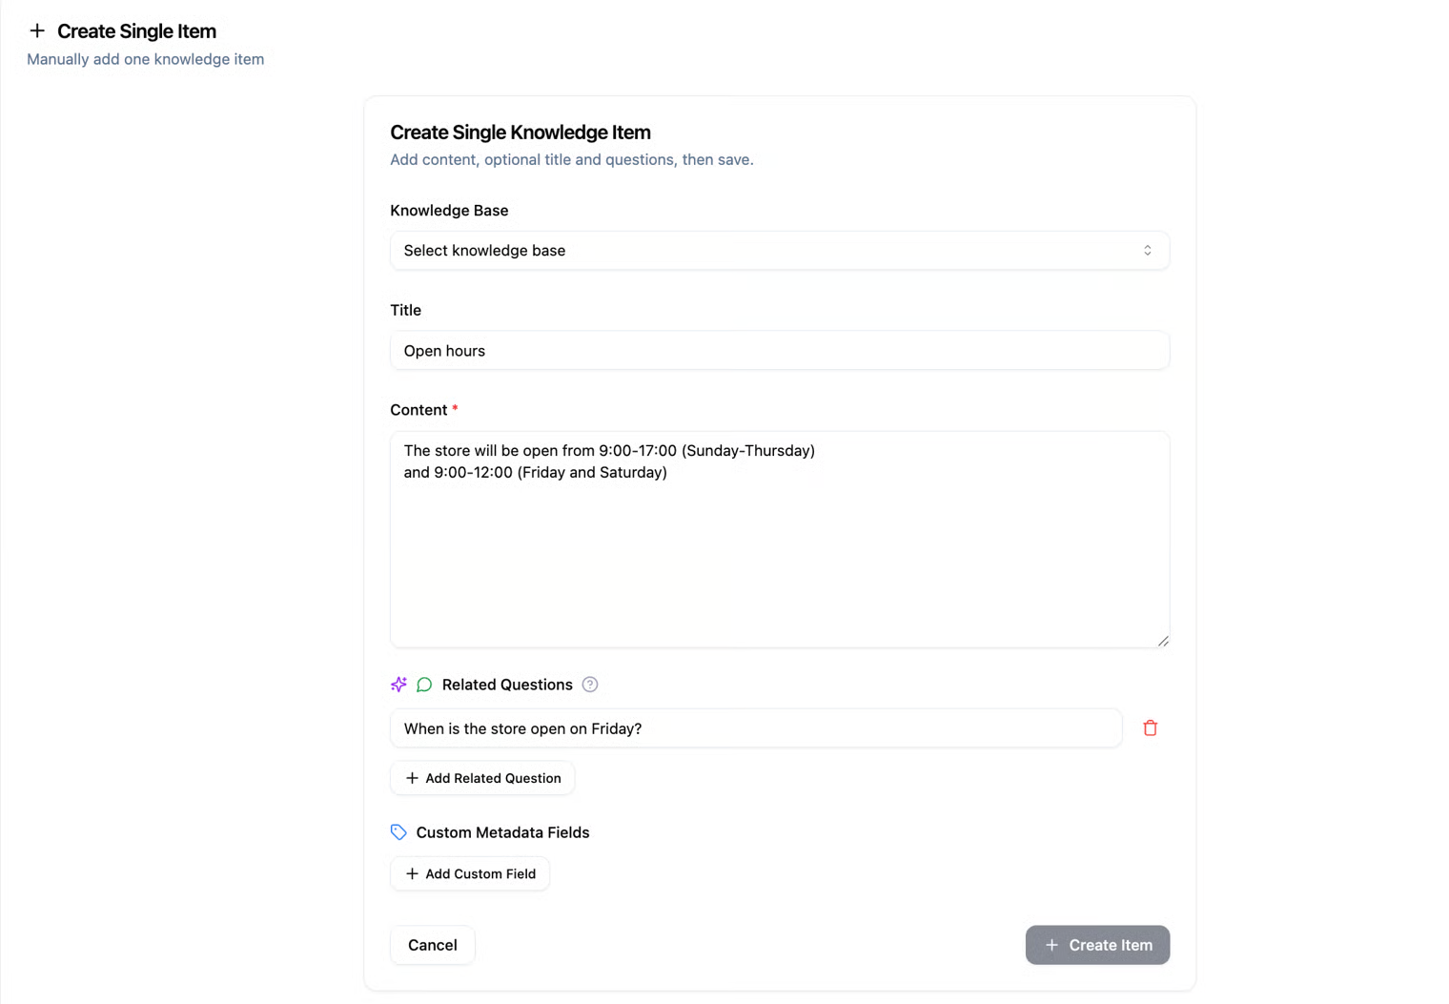Screen dimensions: 1449x1004
Task: Click into the Content text area
Action: pyautogui.click(x=780, y=540)
